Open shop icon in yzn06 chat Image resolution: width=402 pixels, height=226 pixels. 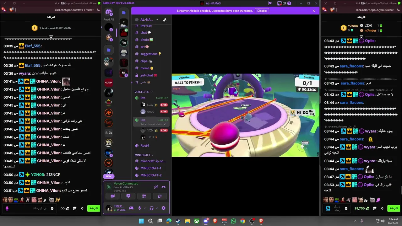[x=375, y=208]
